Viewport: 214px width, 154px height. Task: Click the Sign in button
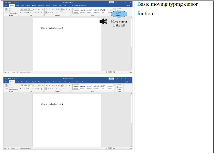click(x=112, y=2)
